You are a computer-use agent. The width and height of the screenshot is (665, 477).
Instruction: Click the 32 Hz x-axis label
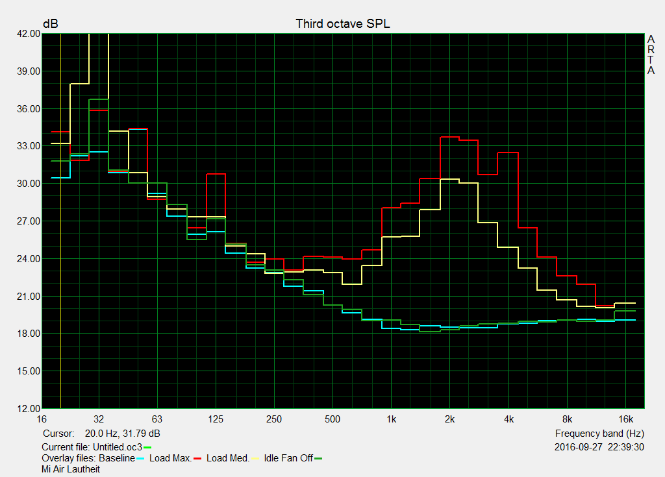tap(99, 419)
